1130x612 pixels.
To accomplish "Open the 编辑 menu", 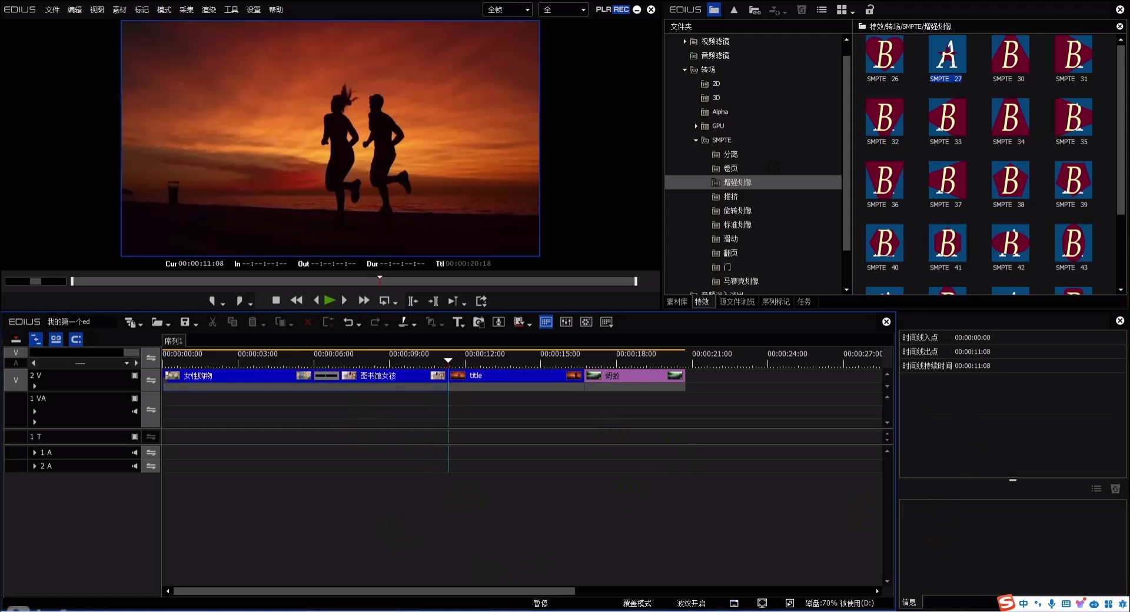I will coord(75,9).
